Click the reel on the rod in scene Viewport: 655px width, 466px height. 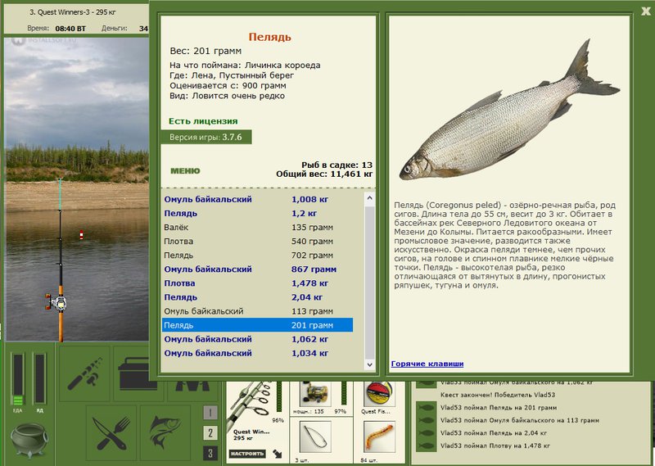(x=56, y=302)
